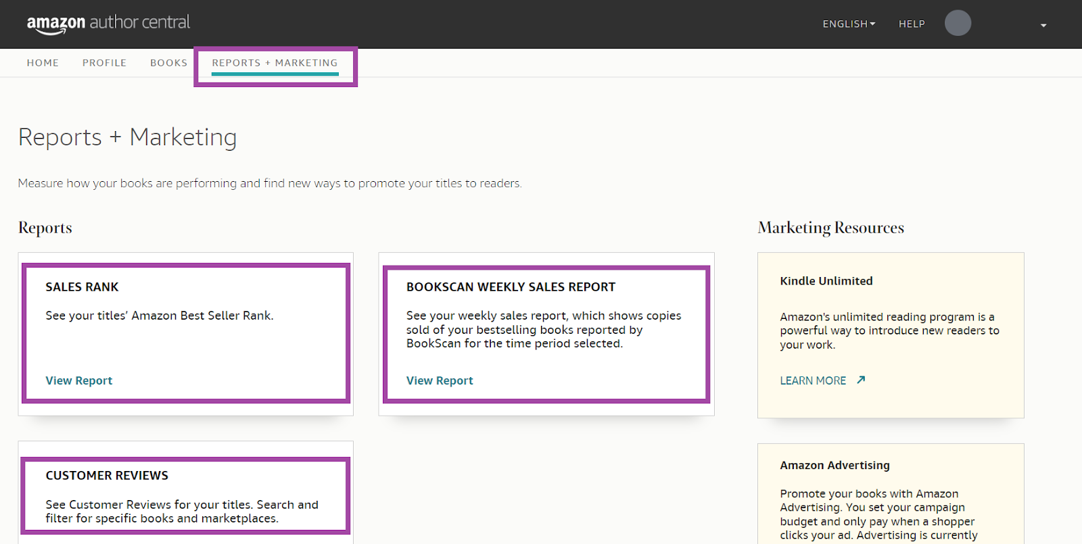Click the SALES RANK card title
1082x544 pixels.
tap(82, 287)
